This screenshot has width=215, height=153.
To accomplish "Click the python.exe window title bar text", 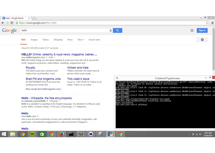I will click(x=167, y=78).
